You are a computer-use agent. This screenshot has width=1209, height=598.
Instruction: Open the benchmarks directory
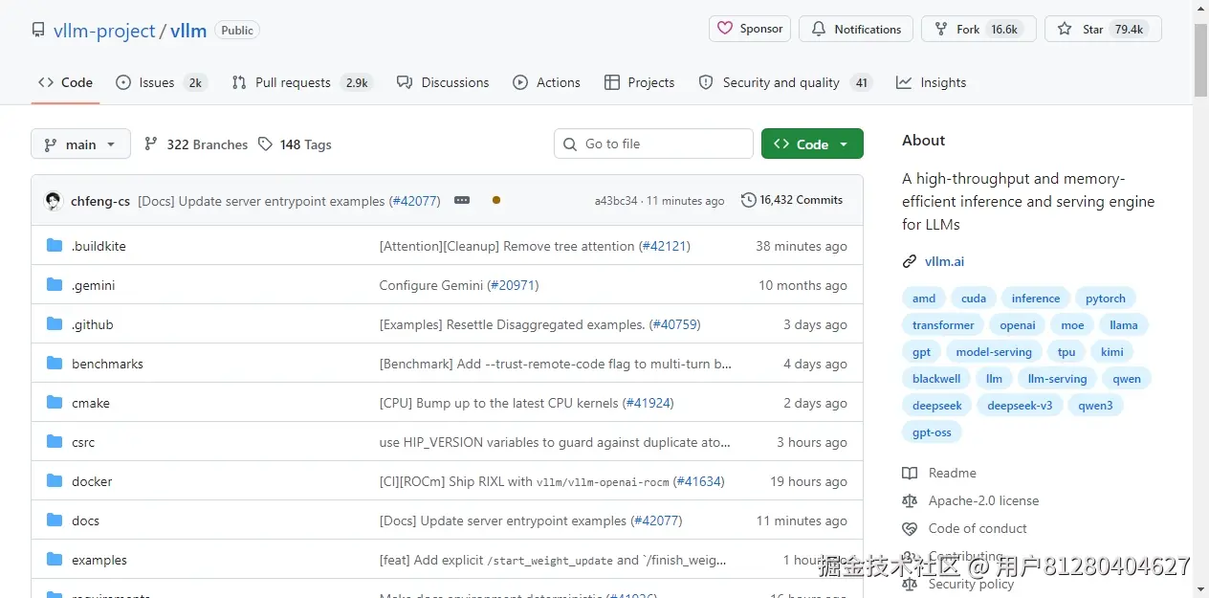coord(107,364)
